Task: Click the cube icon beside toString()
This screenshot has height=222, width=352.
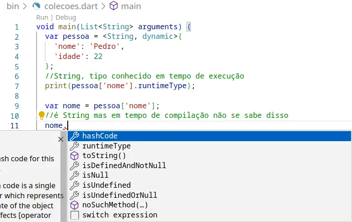Action: (75, 156)
